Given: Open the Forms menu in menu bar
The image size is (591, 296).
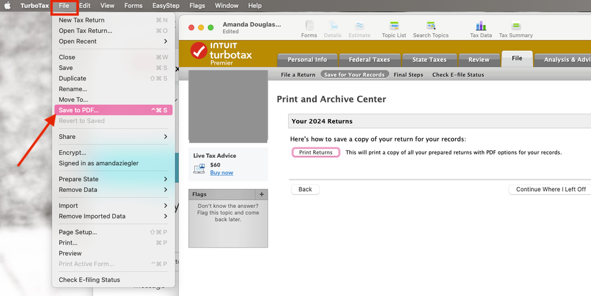Looking at the screenshot, I should pos(133,6).
